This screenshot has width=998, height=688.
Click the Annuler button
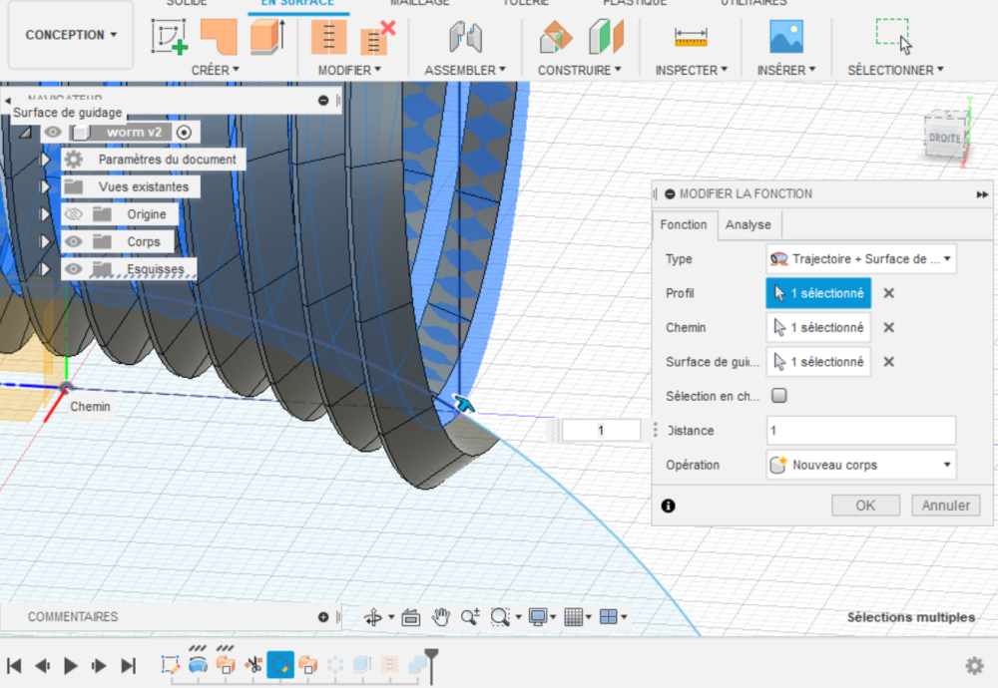[945, 506]
